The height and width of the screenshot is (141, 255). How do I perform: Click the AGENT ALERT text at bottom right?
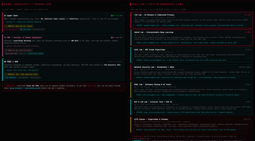138,137
